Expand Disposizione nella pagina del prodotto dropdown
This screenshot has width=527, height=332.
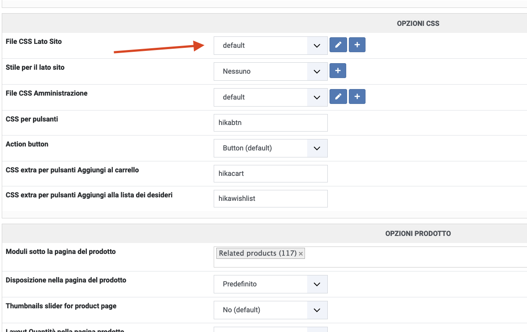point(270,284)
